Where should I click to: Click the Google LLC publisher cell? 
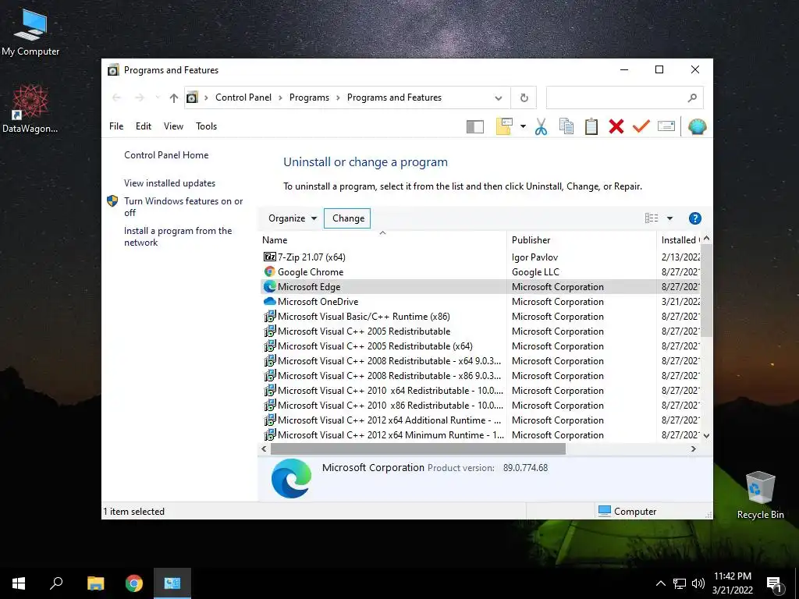pyautogui.click(x=535, y=272)
